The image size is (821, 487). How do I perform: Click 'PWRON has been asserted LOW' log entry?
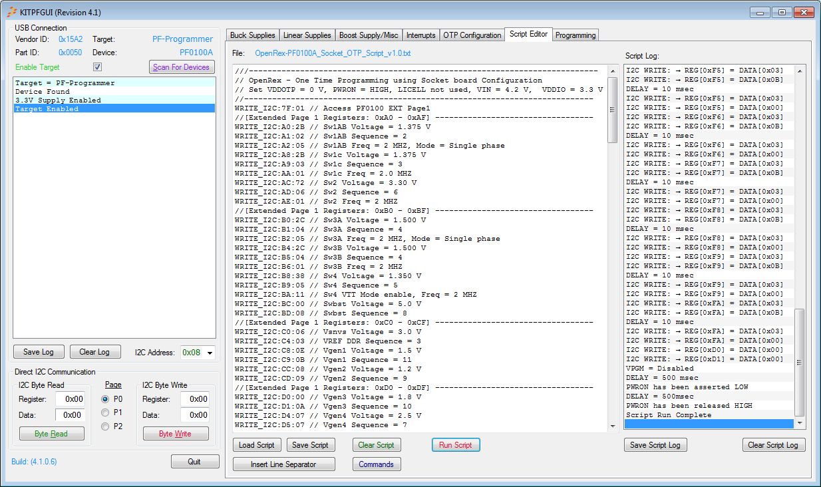pyautogui.click(x=709, y=387)
